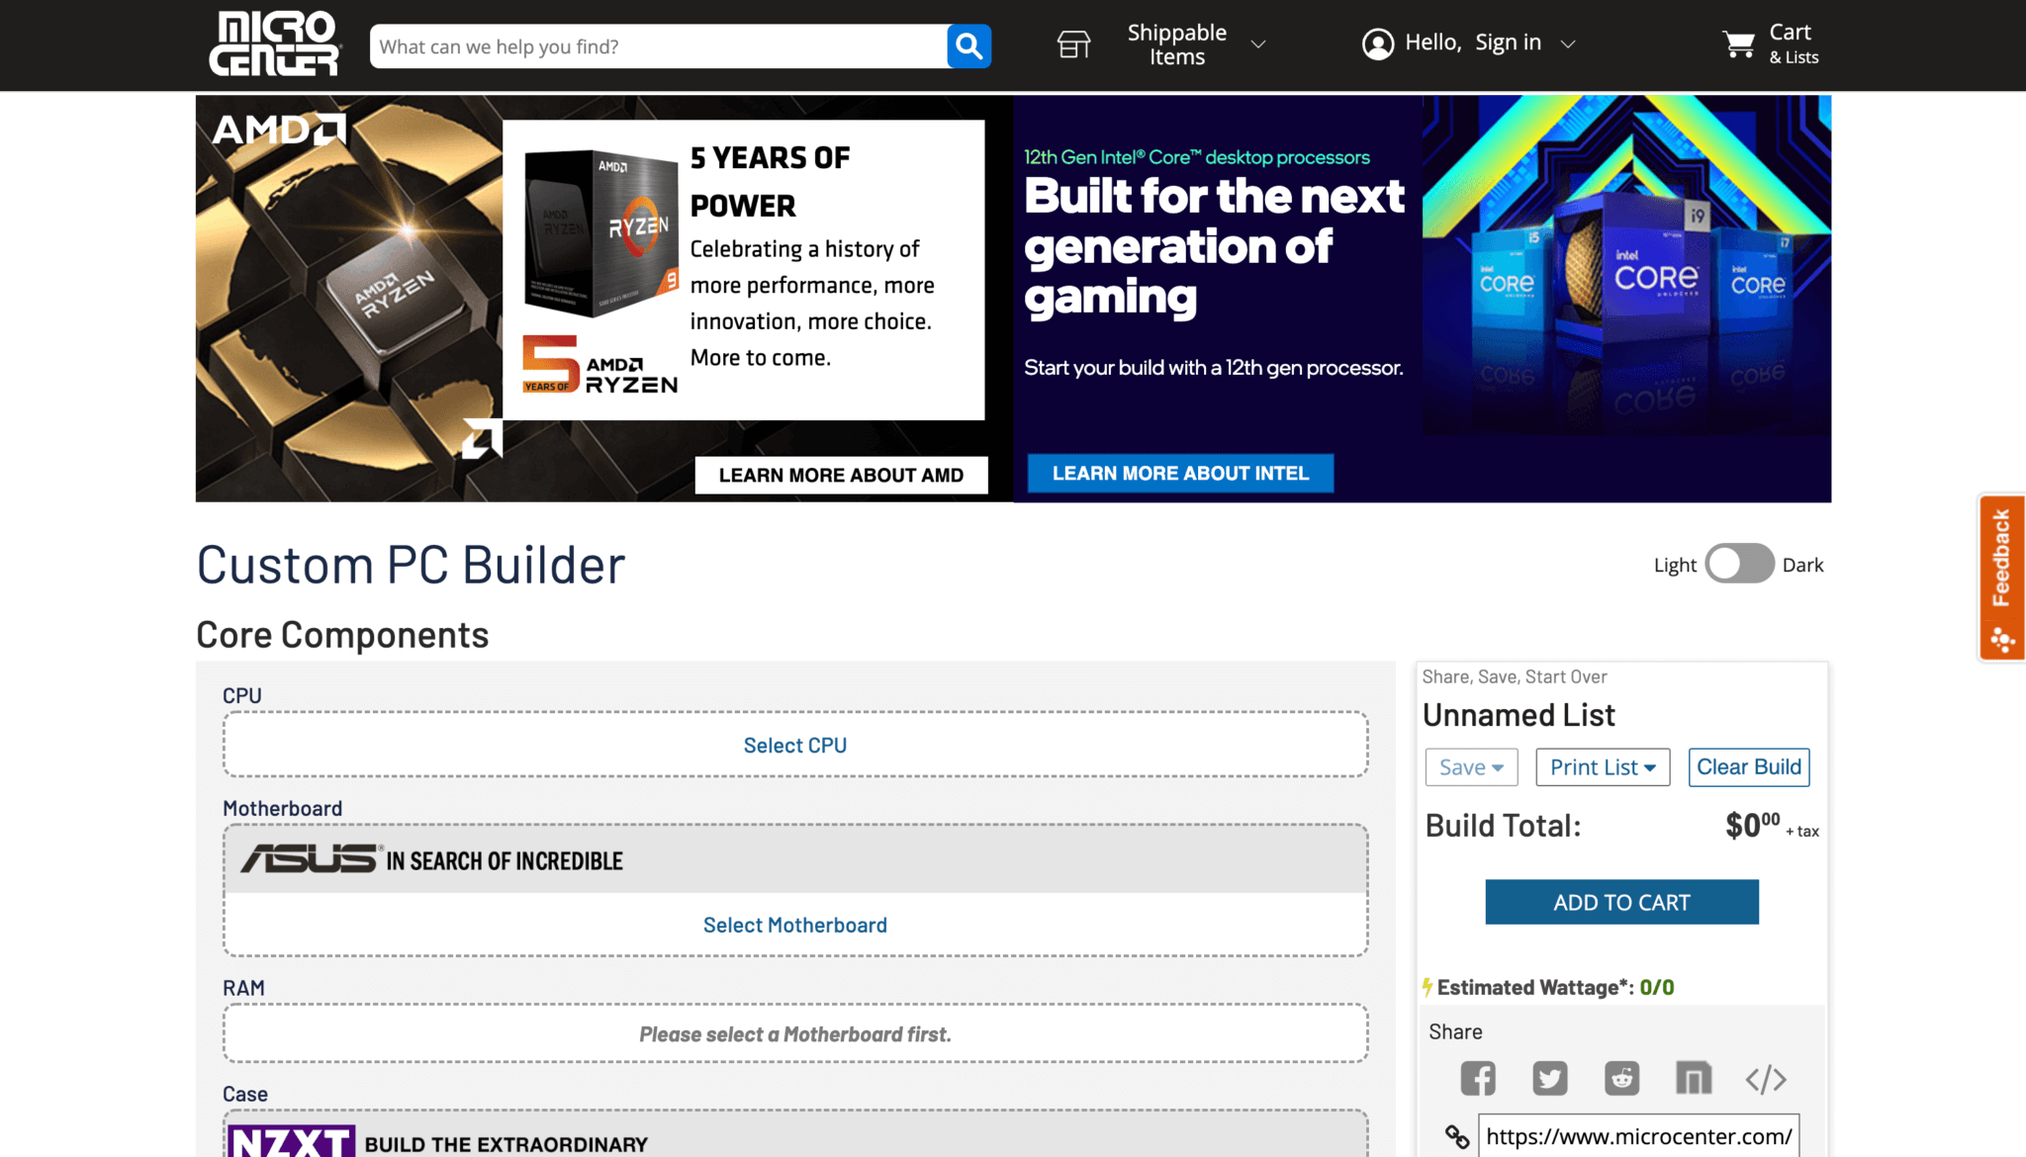Open the Save dropdown
This screenshot has height=1157, width=2026.
1470,766
